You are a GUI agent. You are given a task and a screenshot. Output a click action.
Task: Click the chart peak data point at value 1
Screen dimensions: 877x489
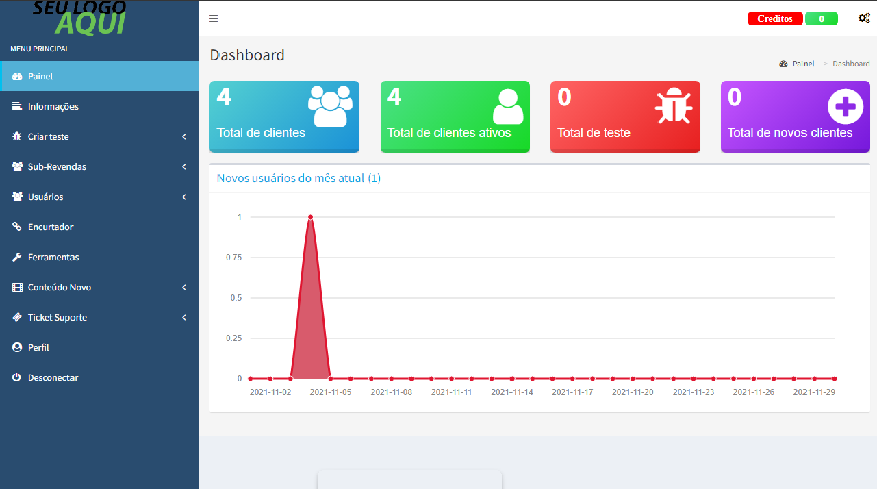click(x=310, y=217)
